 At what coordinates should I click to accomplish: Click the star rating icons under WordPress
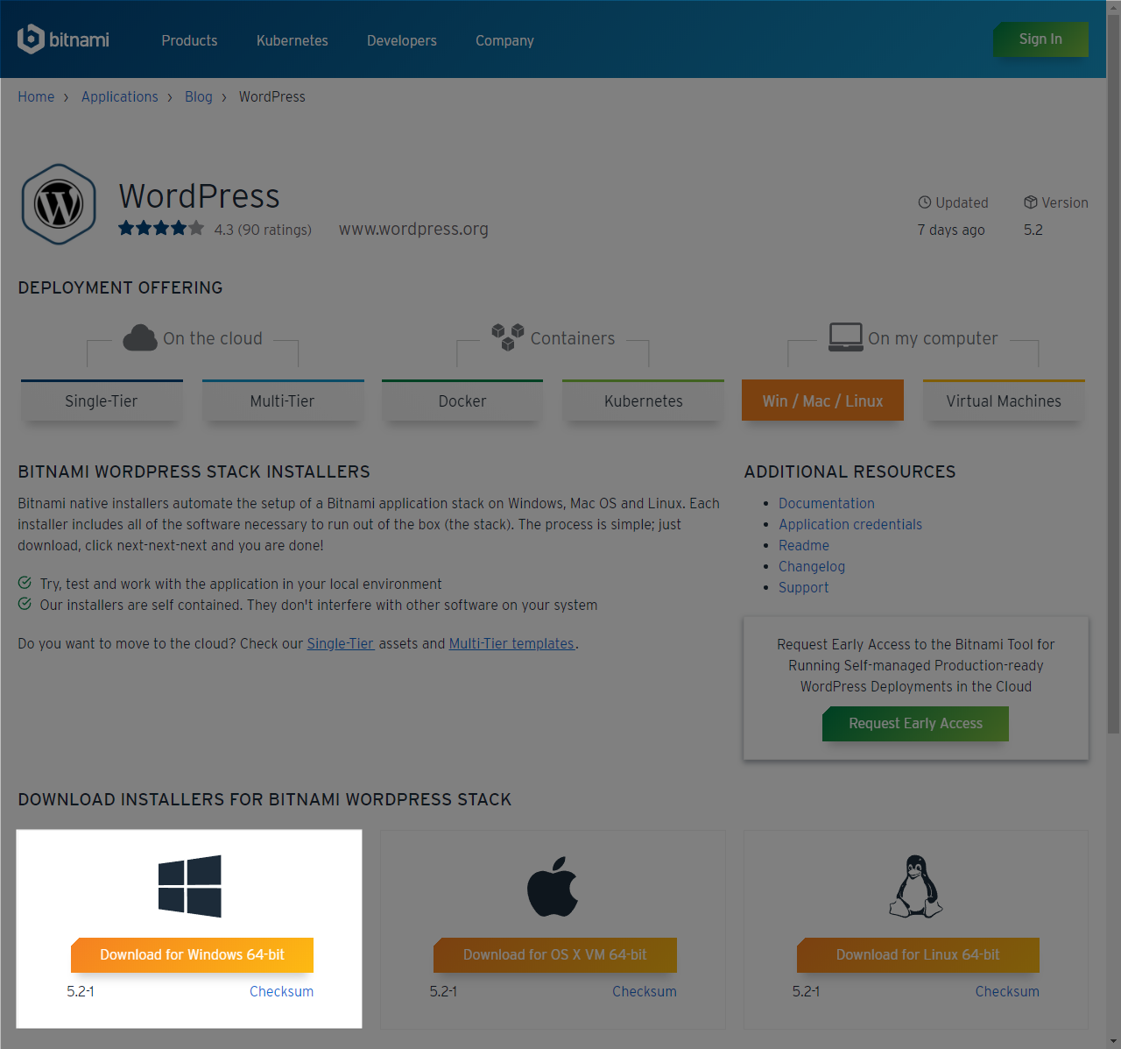click(x=161, y=229)
